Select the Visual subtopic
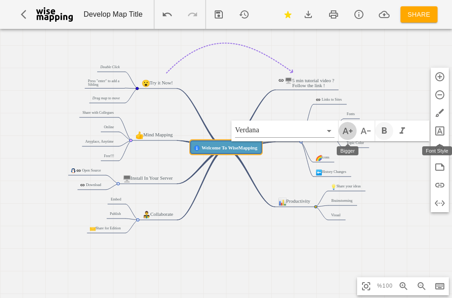Image resolution: width=452 pixels, height=298 pixels. 336,215
